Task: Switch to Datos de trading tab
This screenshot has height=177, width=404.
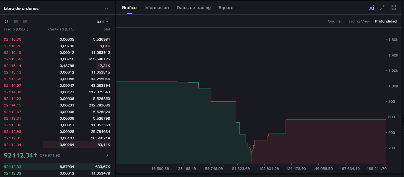Action: (x=194, y=8)
